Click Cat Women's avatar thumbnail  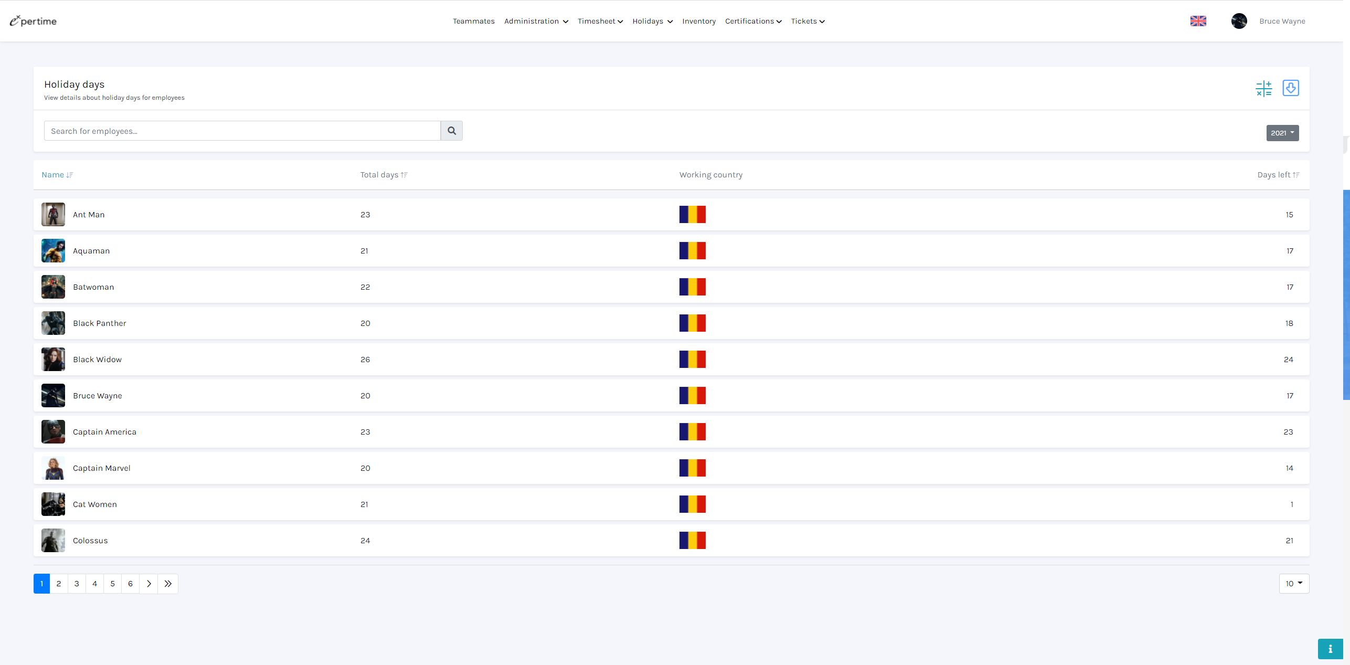[53, 504]
